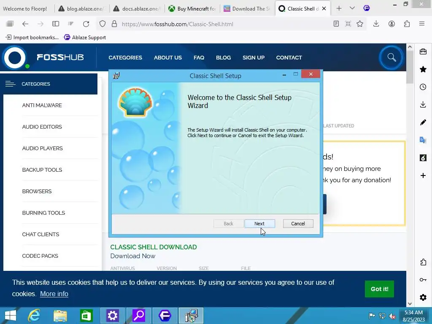
Task: Open sidebar settings gear icon
Action: point(423,297)
